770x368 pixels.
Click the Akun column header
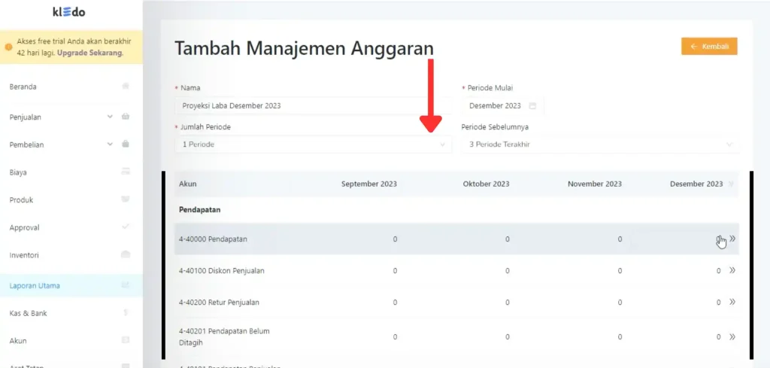point(187,184)
